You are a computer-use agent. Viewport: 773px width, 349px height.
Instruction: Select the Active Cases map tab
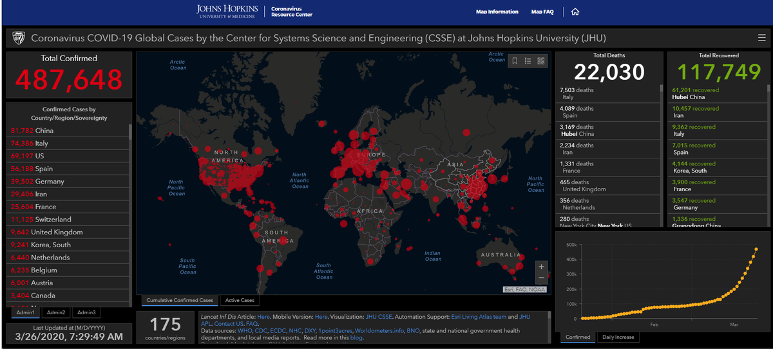[x=240, y=300]
